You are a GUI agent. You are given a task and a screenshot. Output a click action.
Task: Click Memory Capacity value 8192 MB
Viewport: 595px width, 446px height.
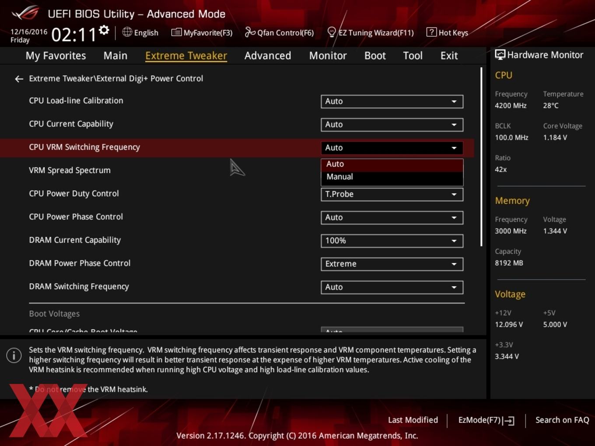pyautogui.click(x=509, y=263)
